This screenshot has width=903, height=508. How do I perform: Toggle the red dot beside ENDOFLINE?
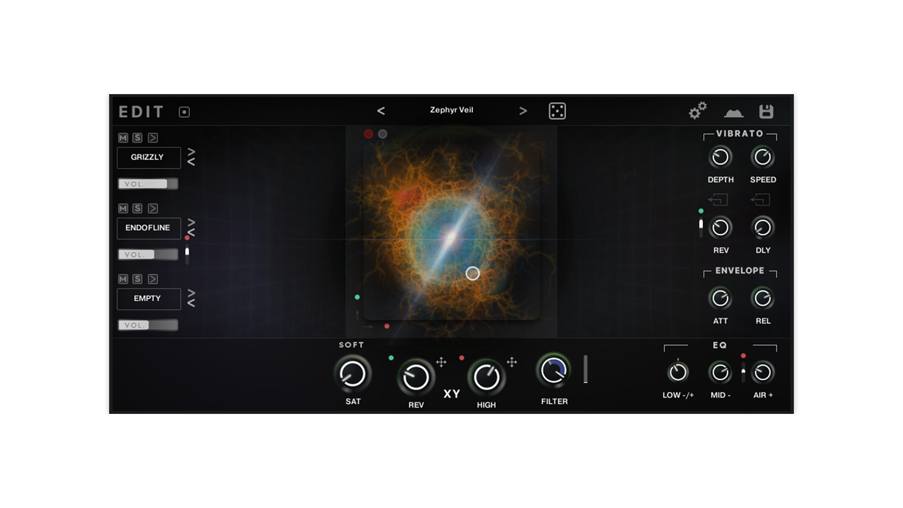187,238
